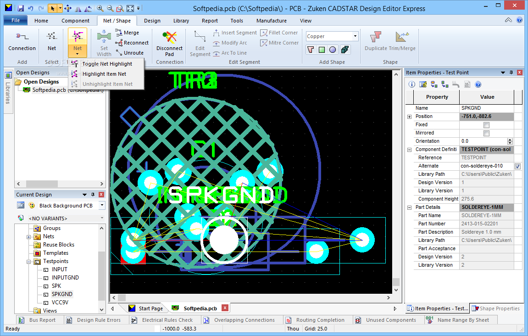Click the Reconnect tool in ribbon

[132, 43]
